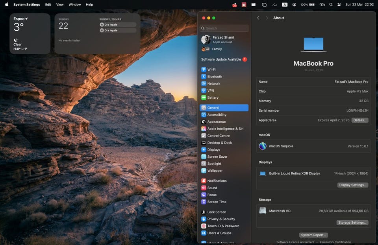Select the Wallpaper settings icon
The height and width of the screenshot is (245, 378).
(x=204, y=171)
